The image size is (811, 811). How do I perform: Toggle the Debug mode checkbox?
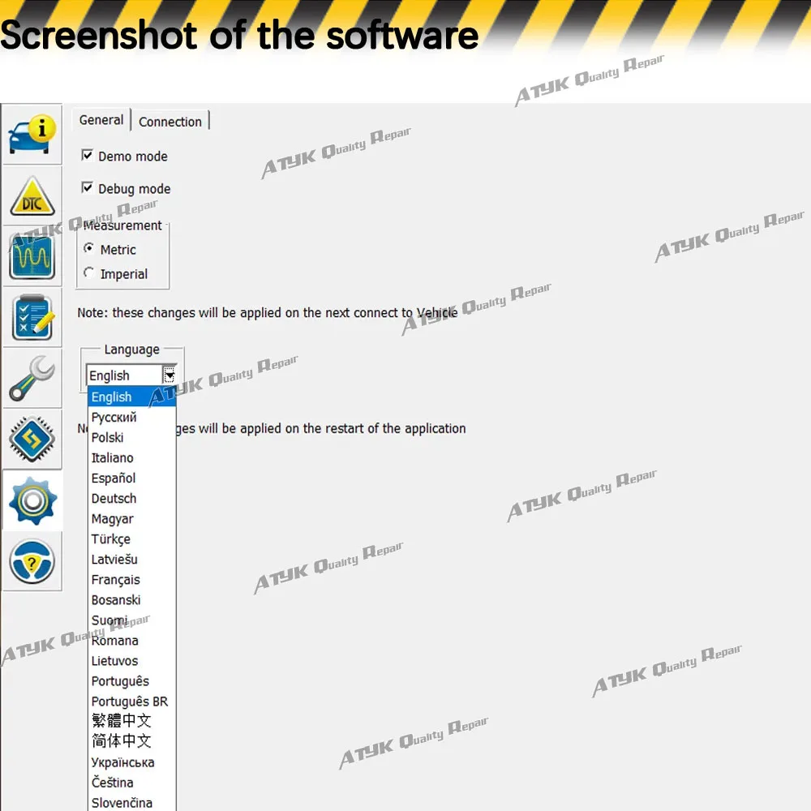point(87,187)
